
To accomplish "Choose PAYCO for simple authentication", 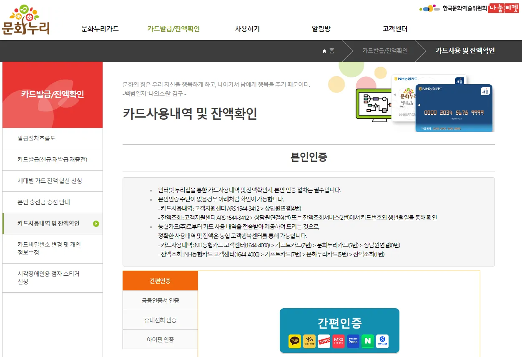I will (324, 340).
